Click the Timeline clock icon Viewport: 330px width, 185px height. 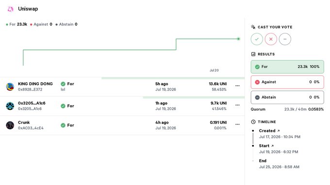(253, 122)
